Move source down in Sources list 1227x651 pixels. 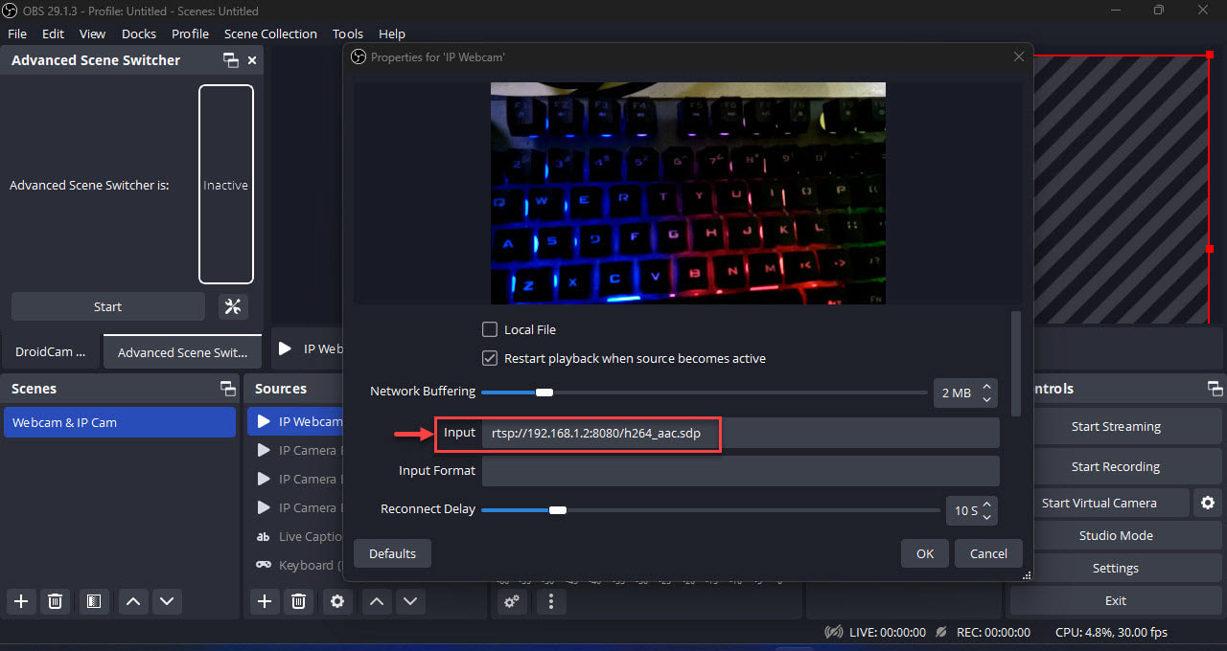(410, 601)
